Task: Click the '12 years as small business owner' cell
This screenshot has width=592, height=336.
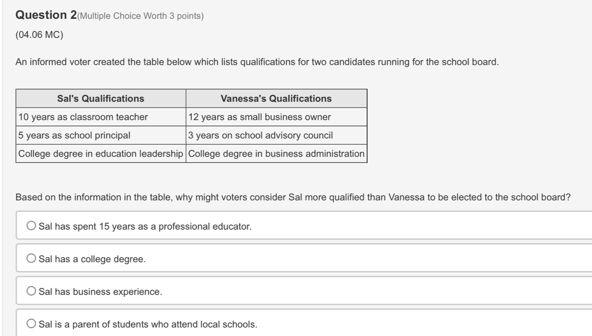Action: (259, 117)
